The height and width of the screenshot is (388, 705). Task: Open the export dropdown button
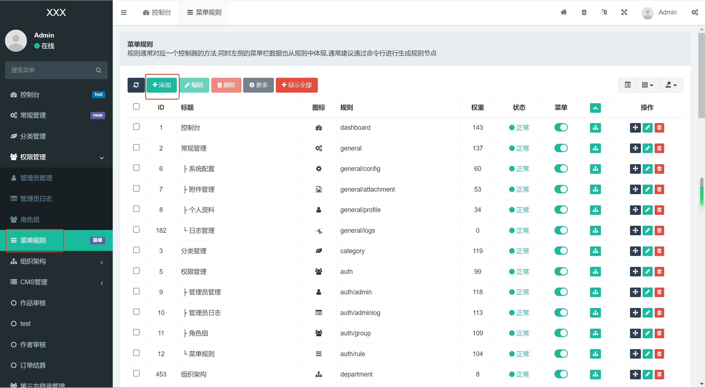(x=671, y=85)
